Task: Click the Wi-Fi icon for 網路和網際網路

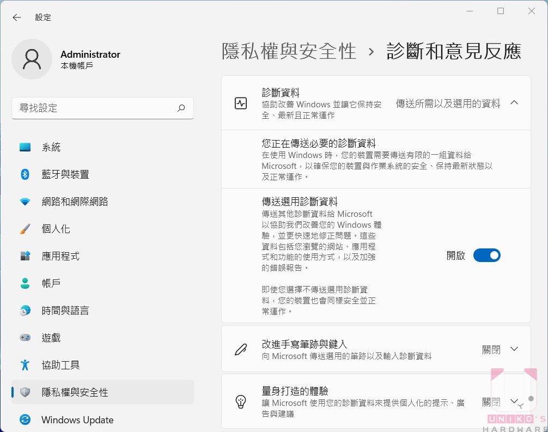Action: [25, 202]
